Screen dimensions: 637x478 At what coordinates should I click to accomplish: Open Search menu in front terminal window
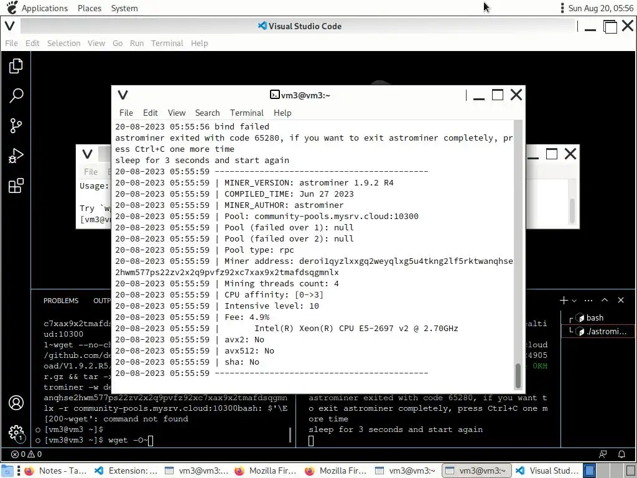tap(207, 113)
